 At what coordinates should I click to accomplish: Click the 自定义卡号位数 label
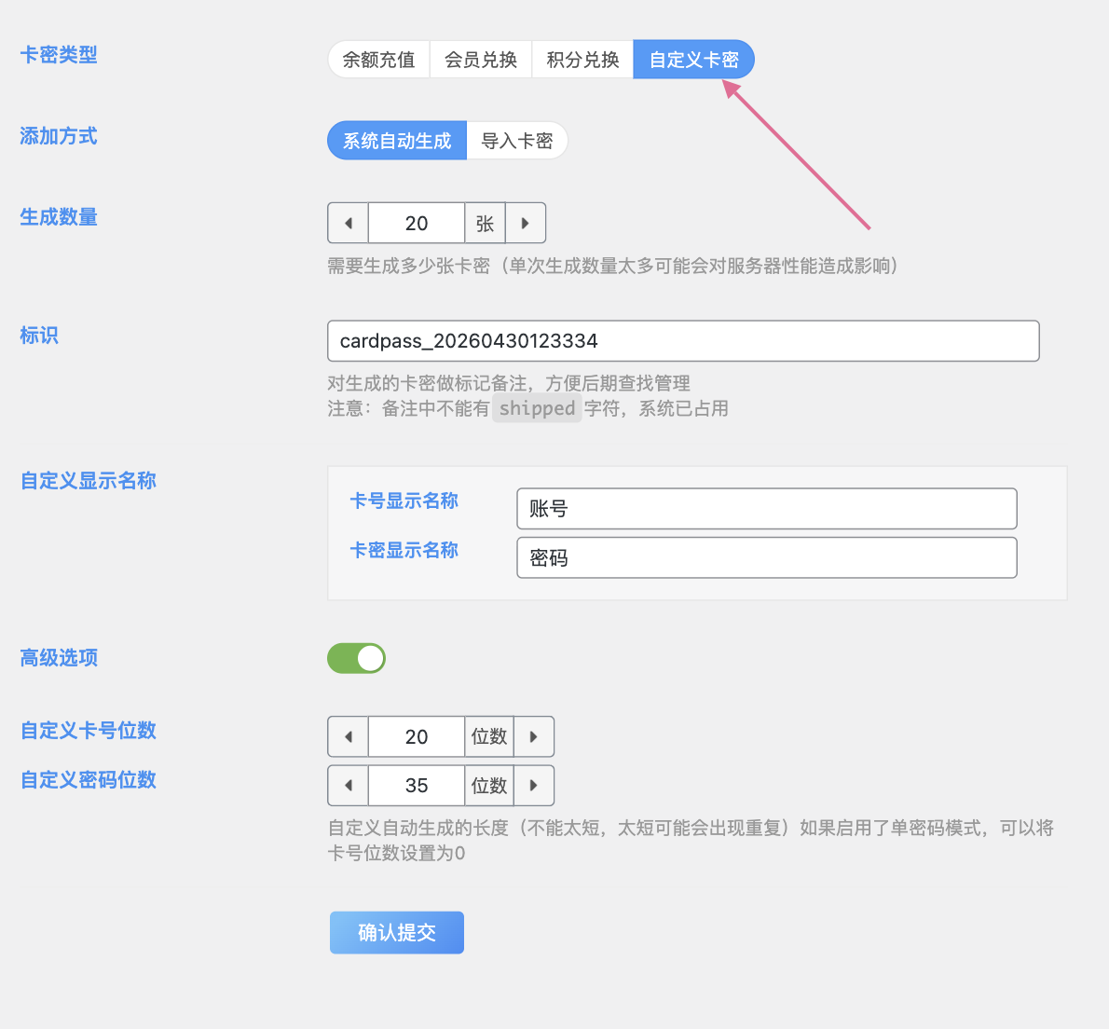pos(89,731)
